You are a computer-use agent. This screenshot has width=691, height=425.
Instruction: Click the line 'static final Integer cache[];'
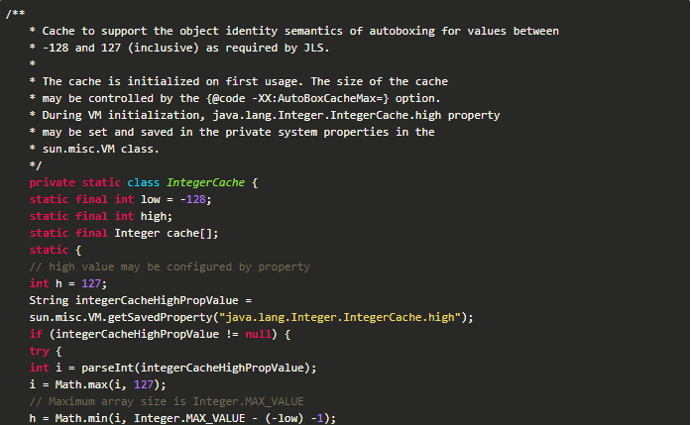pos(124,233)
